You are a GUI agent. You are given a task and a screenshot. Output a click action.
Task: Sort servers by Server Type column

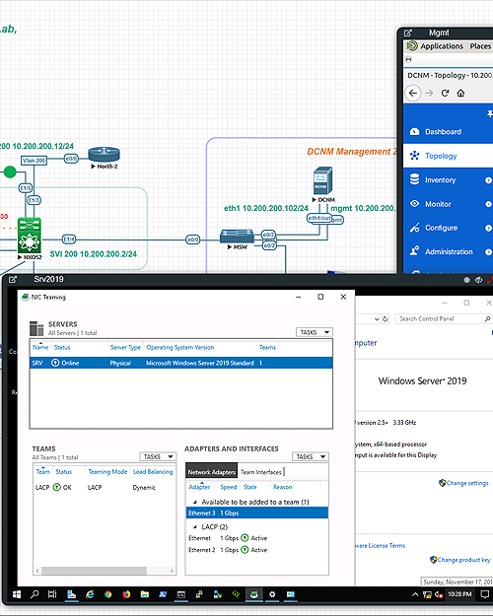tap(125, 347)
